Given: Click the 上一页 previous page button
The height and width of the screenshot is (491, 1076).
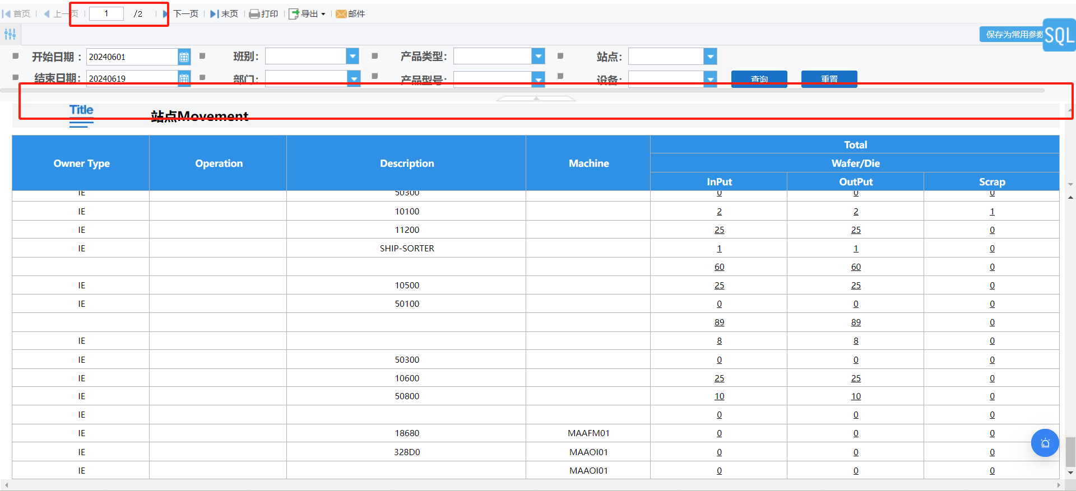Looking at the screenshot, I should [x=61, y=14].
